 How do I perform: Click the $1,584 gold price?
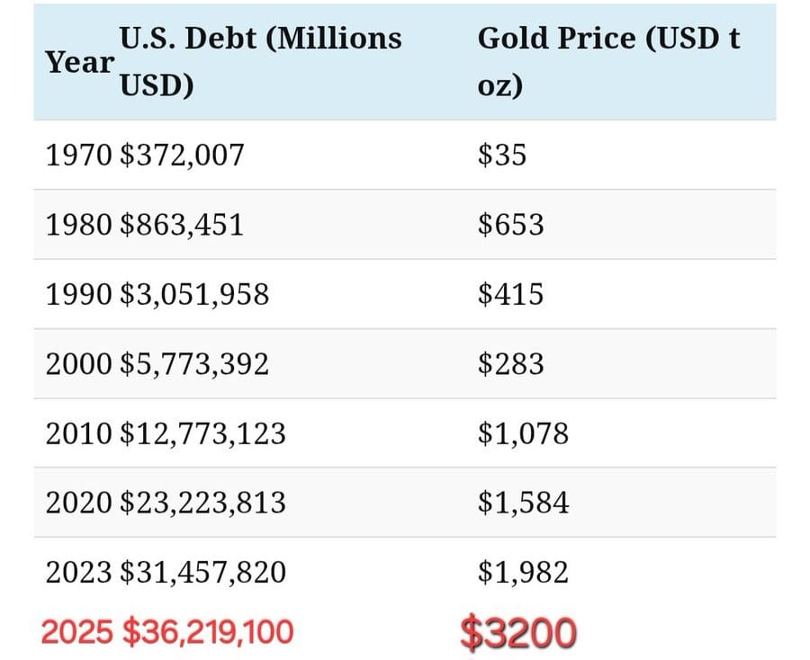coord(523,503)
